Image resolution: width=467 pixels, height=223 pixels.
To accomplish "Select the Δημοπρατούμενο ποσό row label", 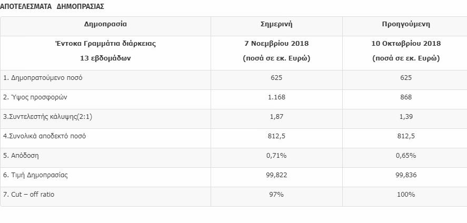I will (43, 78).
